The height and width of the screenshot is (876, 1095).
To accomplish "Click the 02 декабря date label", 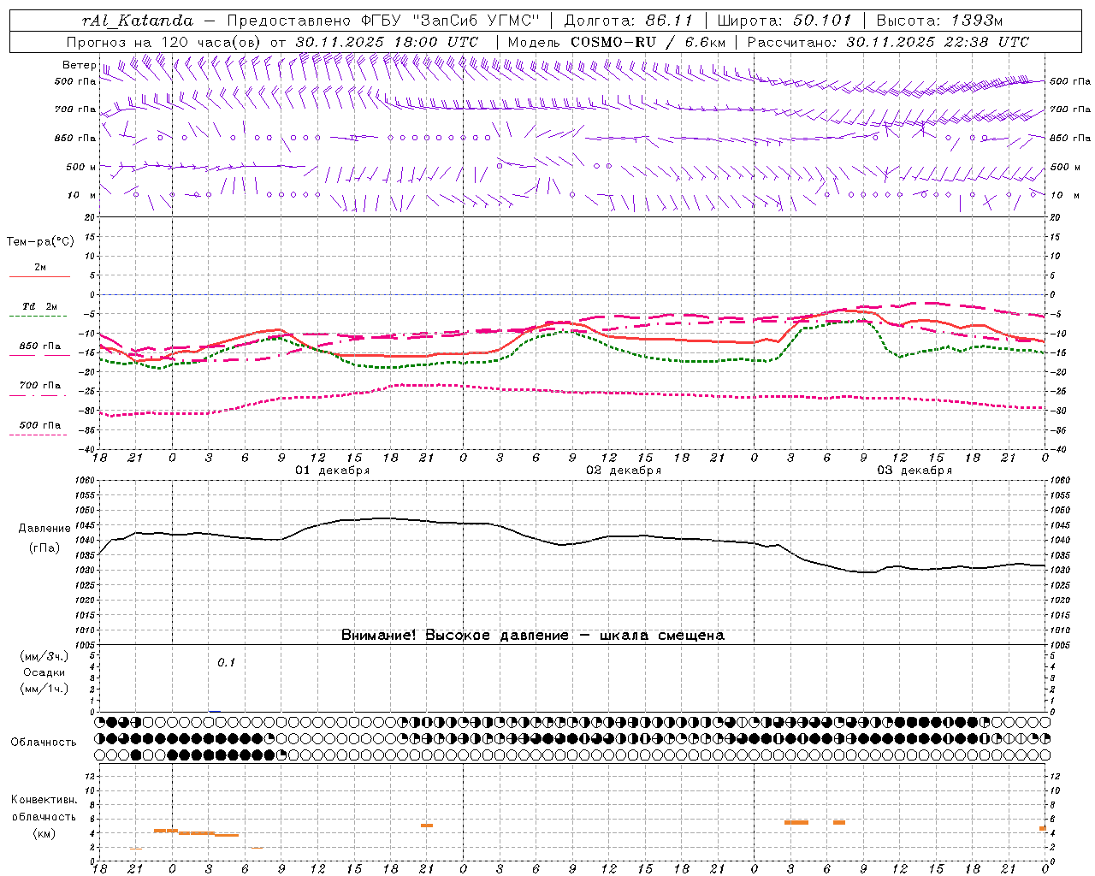I will click(623, 471).
